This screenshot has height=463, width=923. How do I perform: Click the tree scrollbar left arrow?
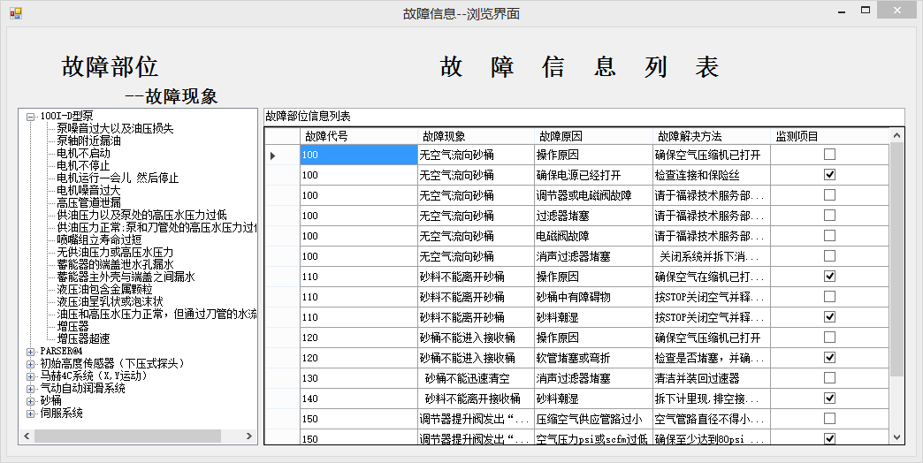point(27,436)
